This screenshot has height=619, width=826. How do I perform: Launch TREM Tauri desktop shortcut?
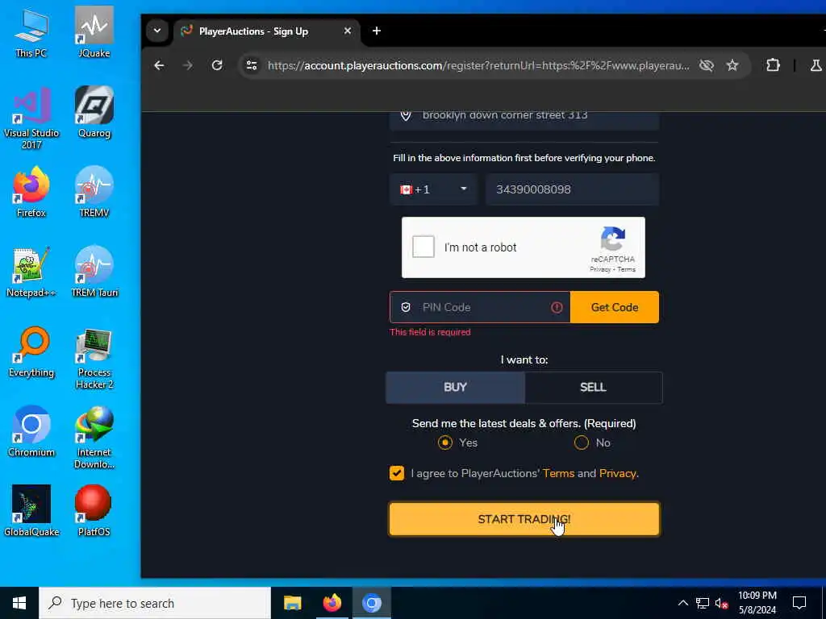coord(94,272)
